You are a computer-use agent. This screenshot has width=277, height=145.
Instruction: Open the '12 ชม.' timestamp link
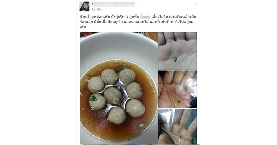coord(97,9)
